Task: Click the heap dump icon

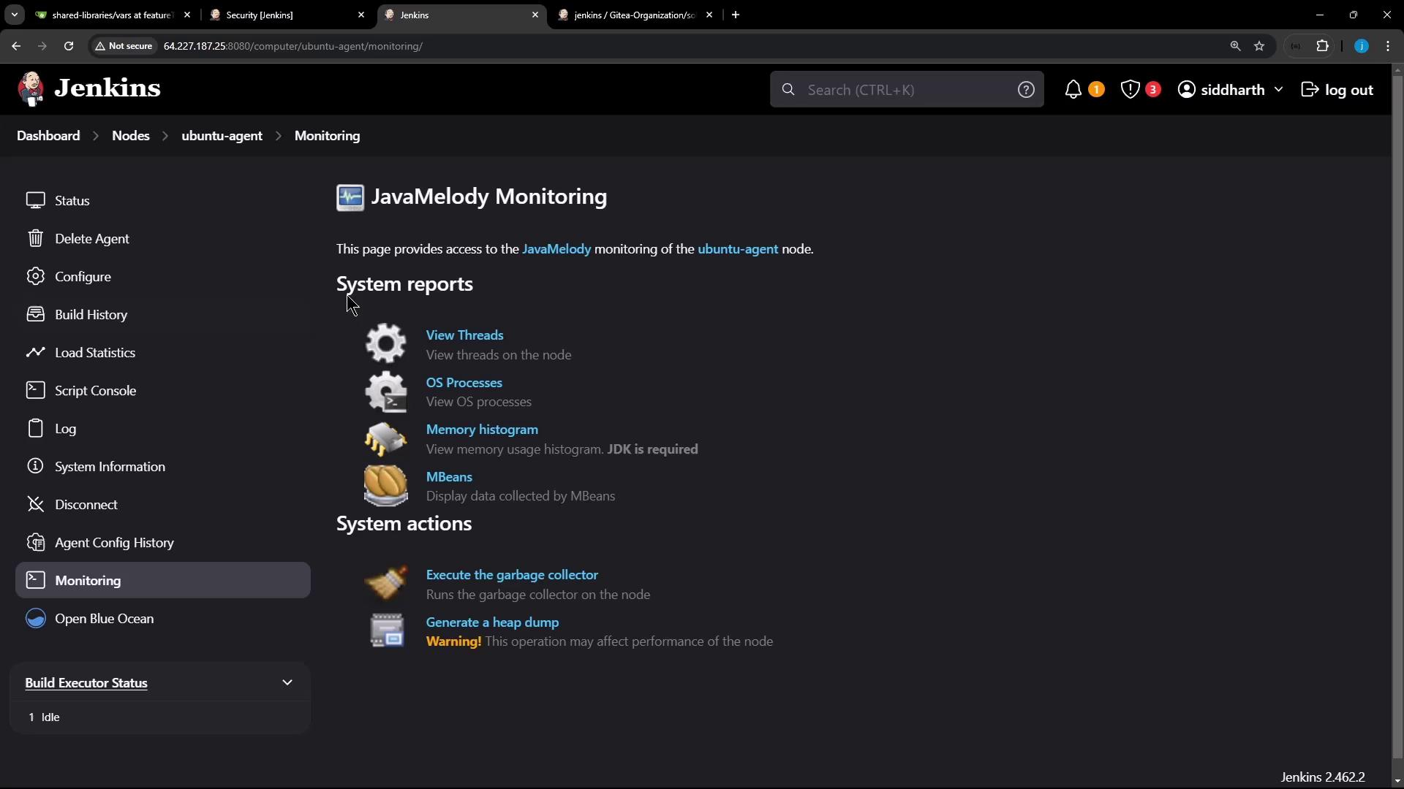Action: [x=387, y=631]
